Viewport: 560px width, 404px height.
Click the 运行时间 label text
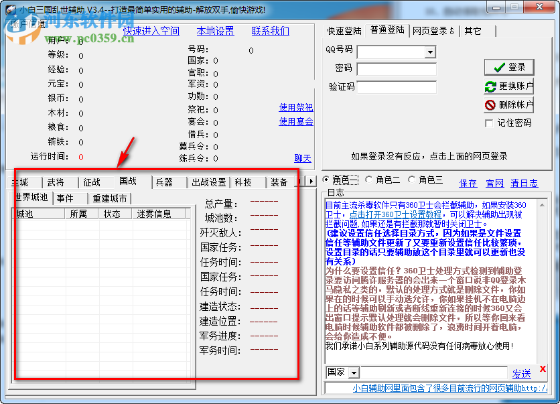[x=50, y=157]
